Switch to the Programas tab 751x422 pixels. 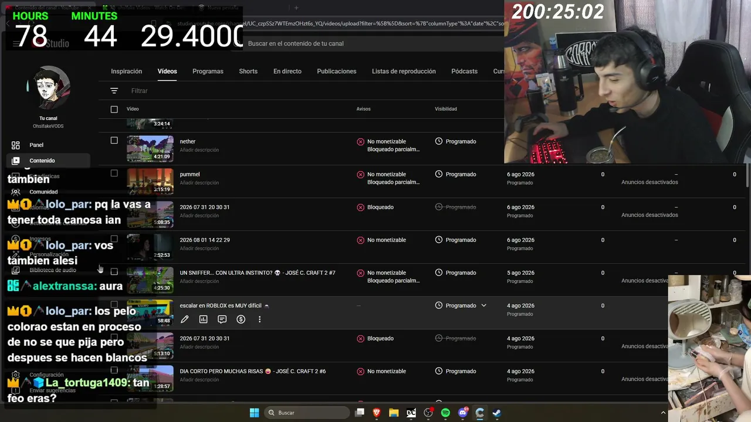point(208,72)
